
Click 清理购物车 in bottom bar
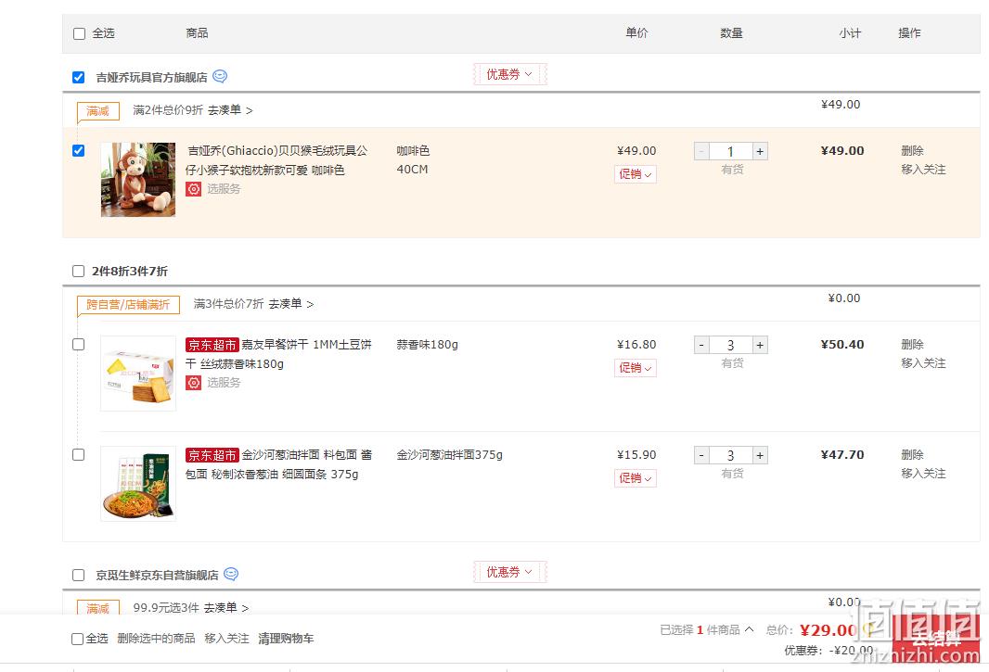(x=286, y=639)
